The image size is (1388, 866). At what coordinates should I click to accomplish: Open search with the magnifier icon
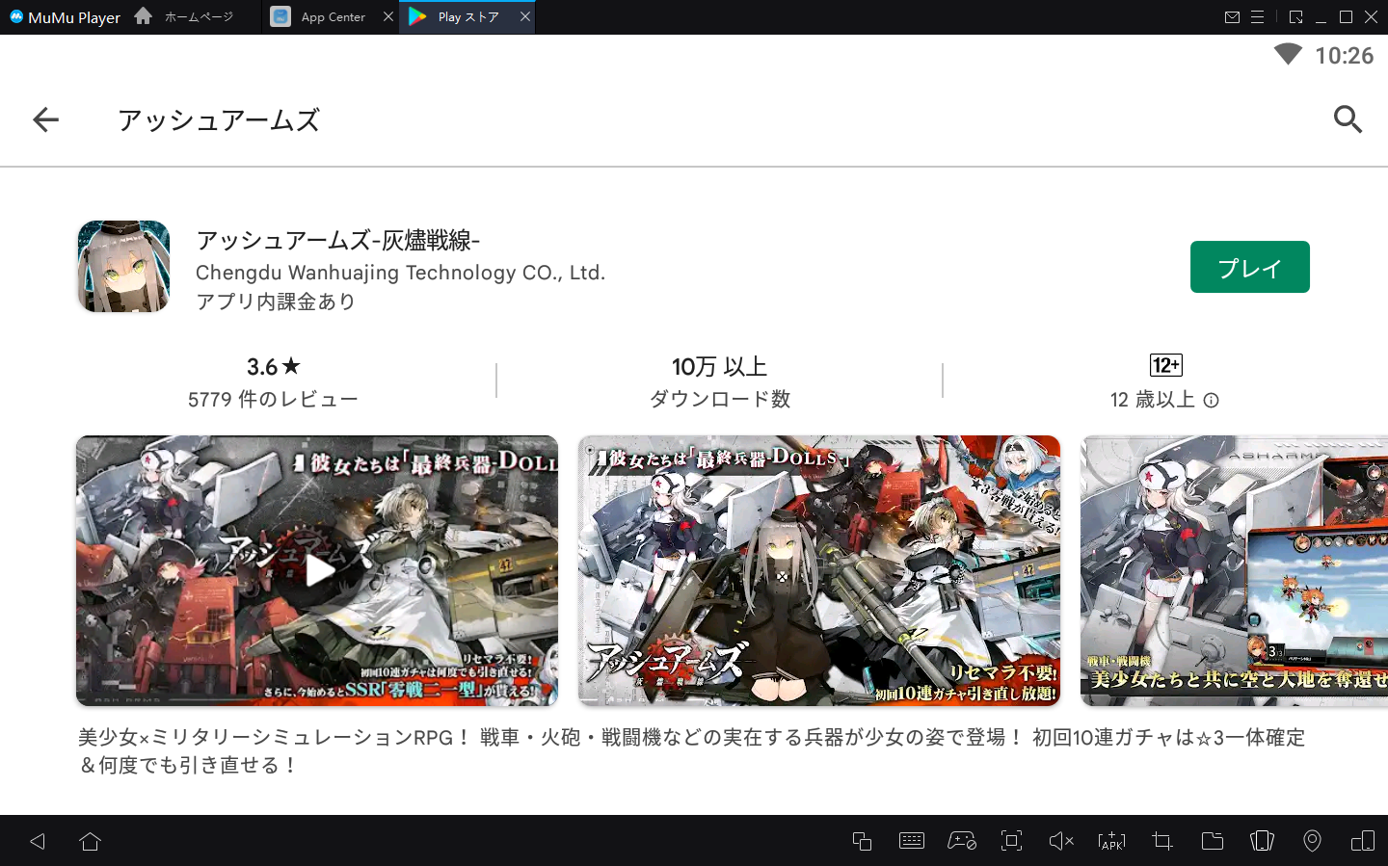[1348, 119]
